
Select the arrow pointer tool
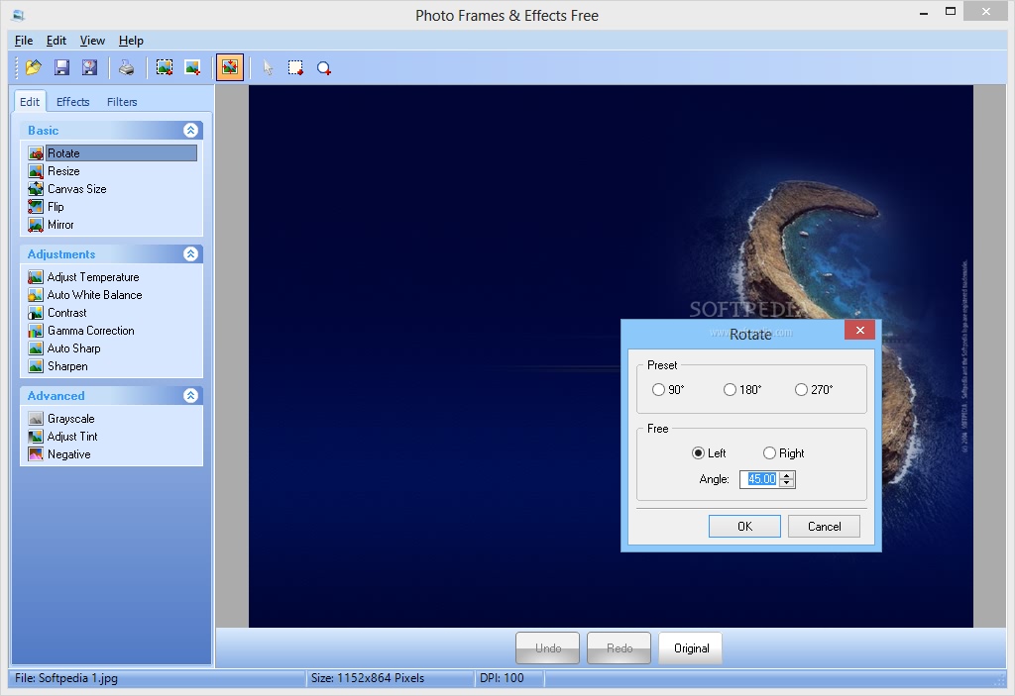point(268,67)
